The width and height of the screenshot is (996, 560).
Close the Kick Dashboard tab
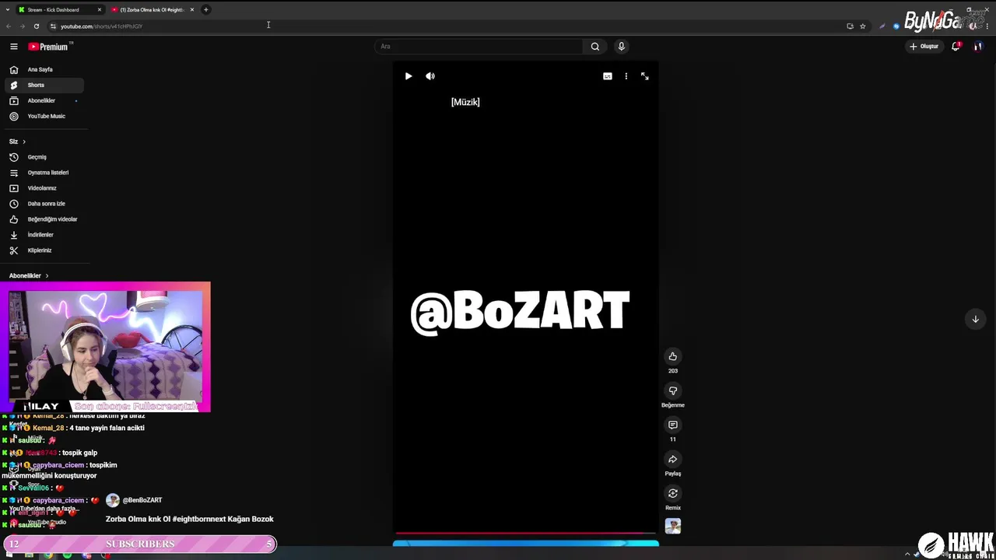(100, 10)
